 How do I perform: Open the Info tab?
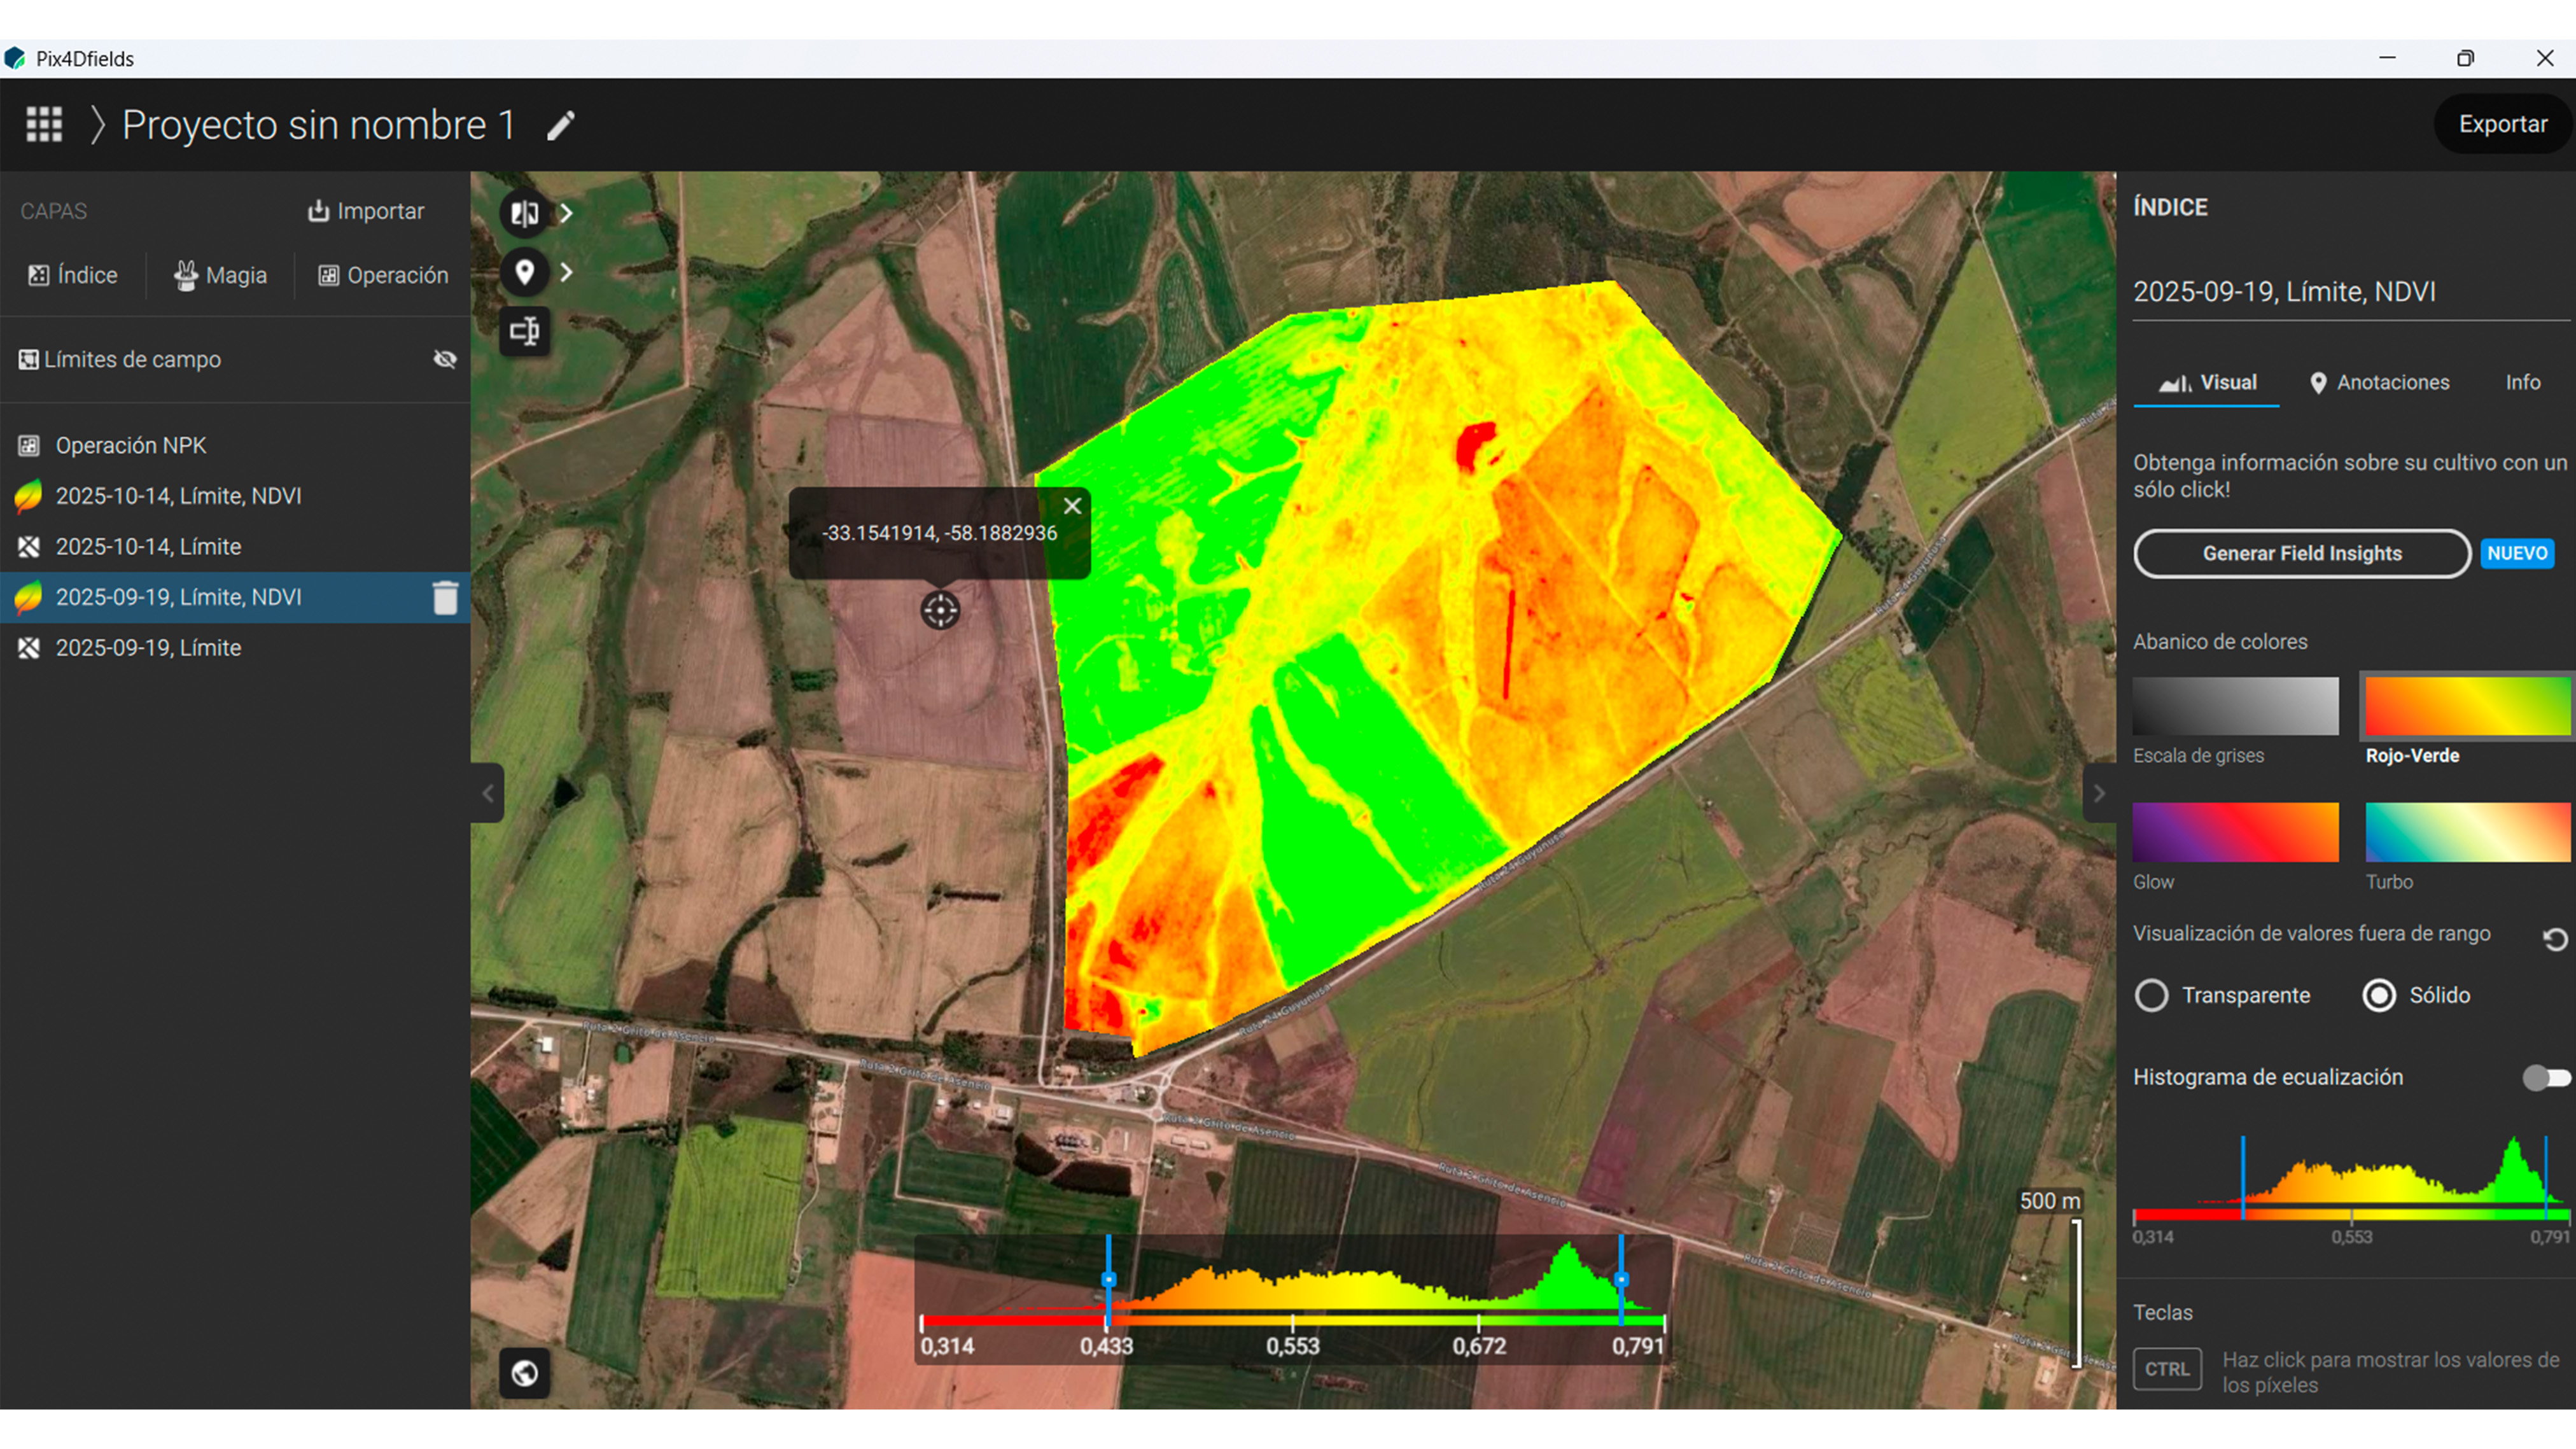point(2523,382)
